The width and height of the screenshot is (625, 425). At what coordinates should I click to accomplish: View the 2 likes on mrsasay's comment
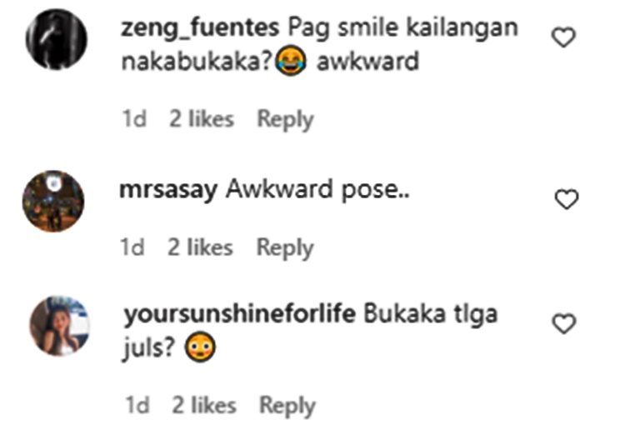pos(200,247)
